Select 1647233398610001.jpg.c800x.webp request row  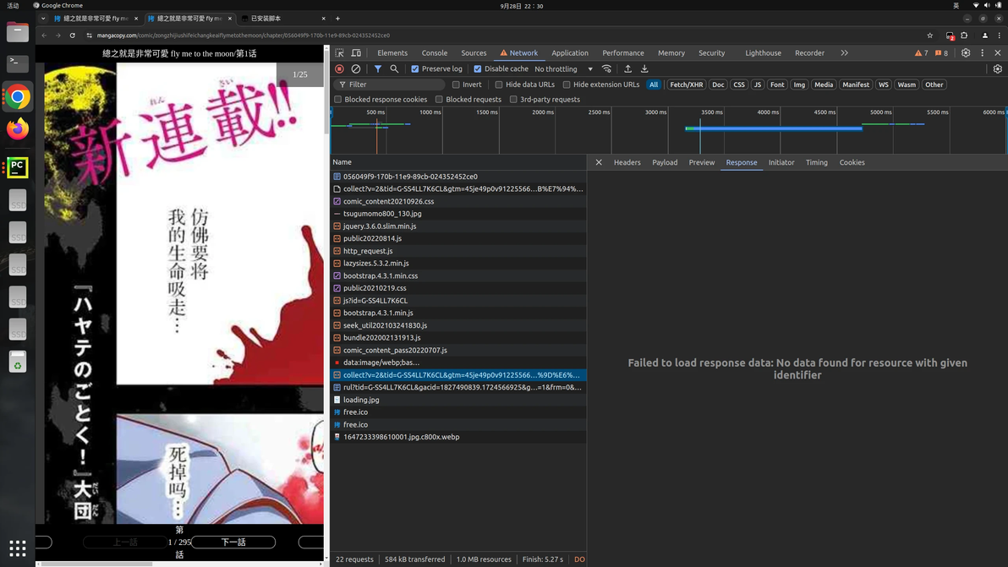point(458,437)
